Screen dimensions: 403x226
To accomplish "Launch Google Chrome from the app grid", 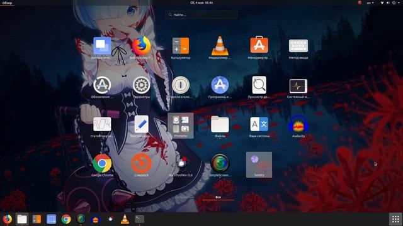I will tap(102, 163).
